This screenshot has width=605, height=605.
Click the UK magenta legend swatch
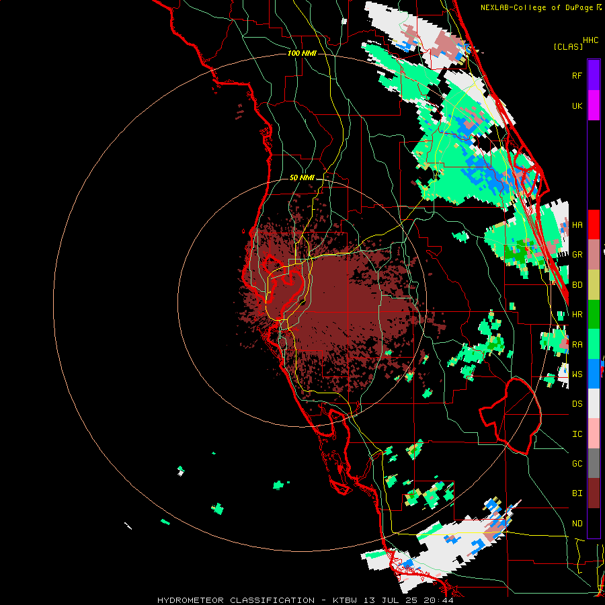594,106
